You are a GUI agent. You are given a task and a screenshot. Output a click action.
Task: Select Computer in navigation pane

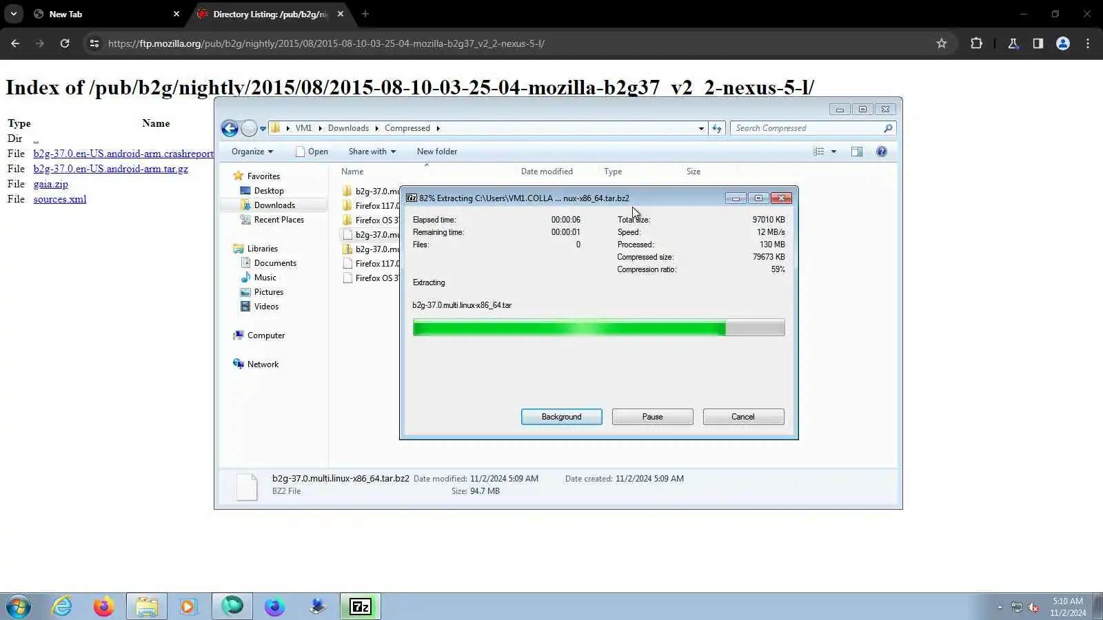pos(265,335)
